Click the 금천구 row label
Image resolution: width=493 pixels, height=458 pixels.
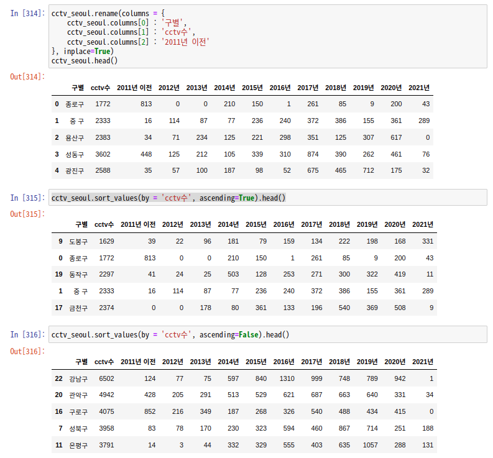tap(78, 308)
